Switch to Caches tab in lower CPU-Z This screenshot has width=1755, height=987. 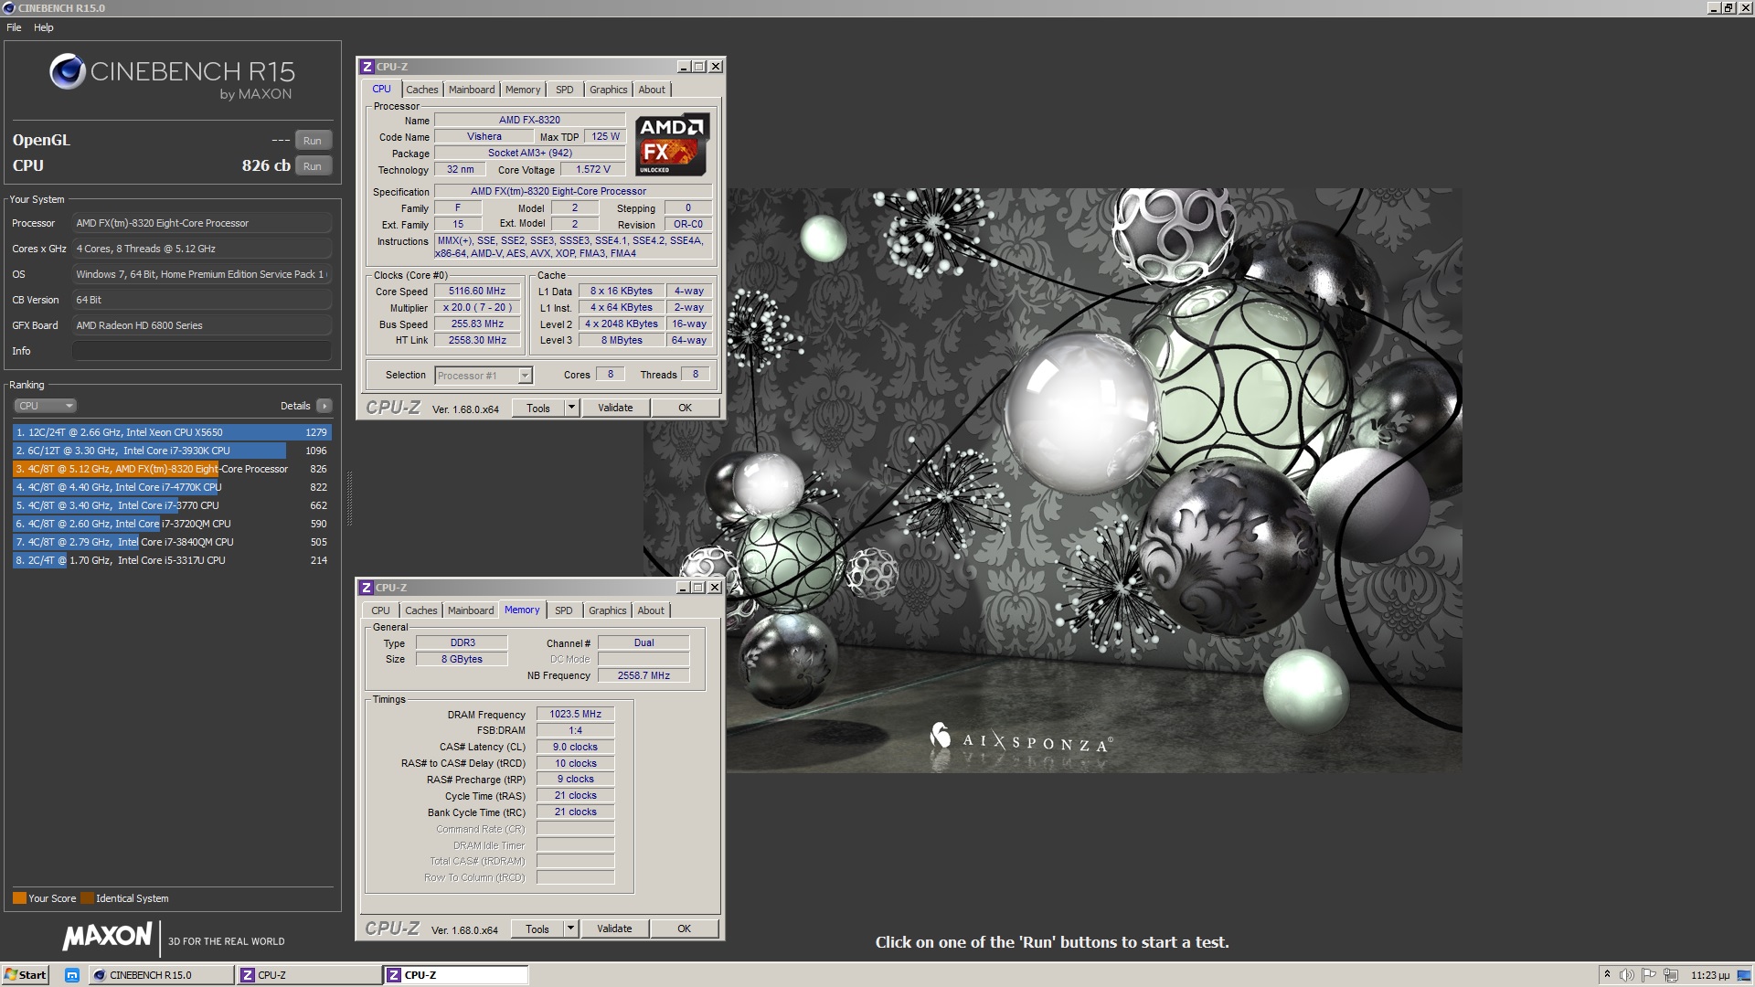(420, 610)
